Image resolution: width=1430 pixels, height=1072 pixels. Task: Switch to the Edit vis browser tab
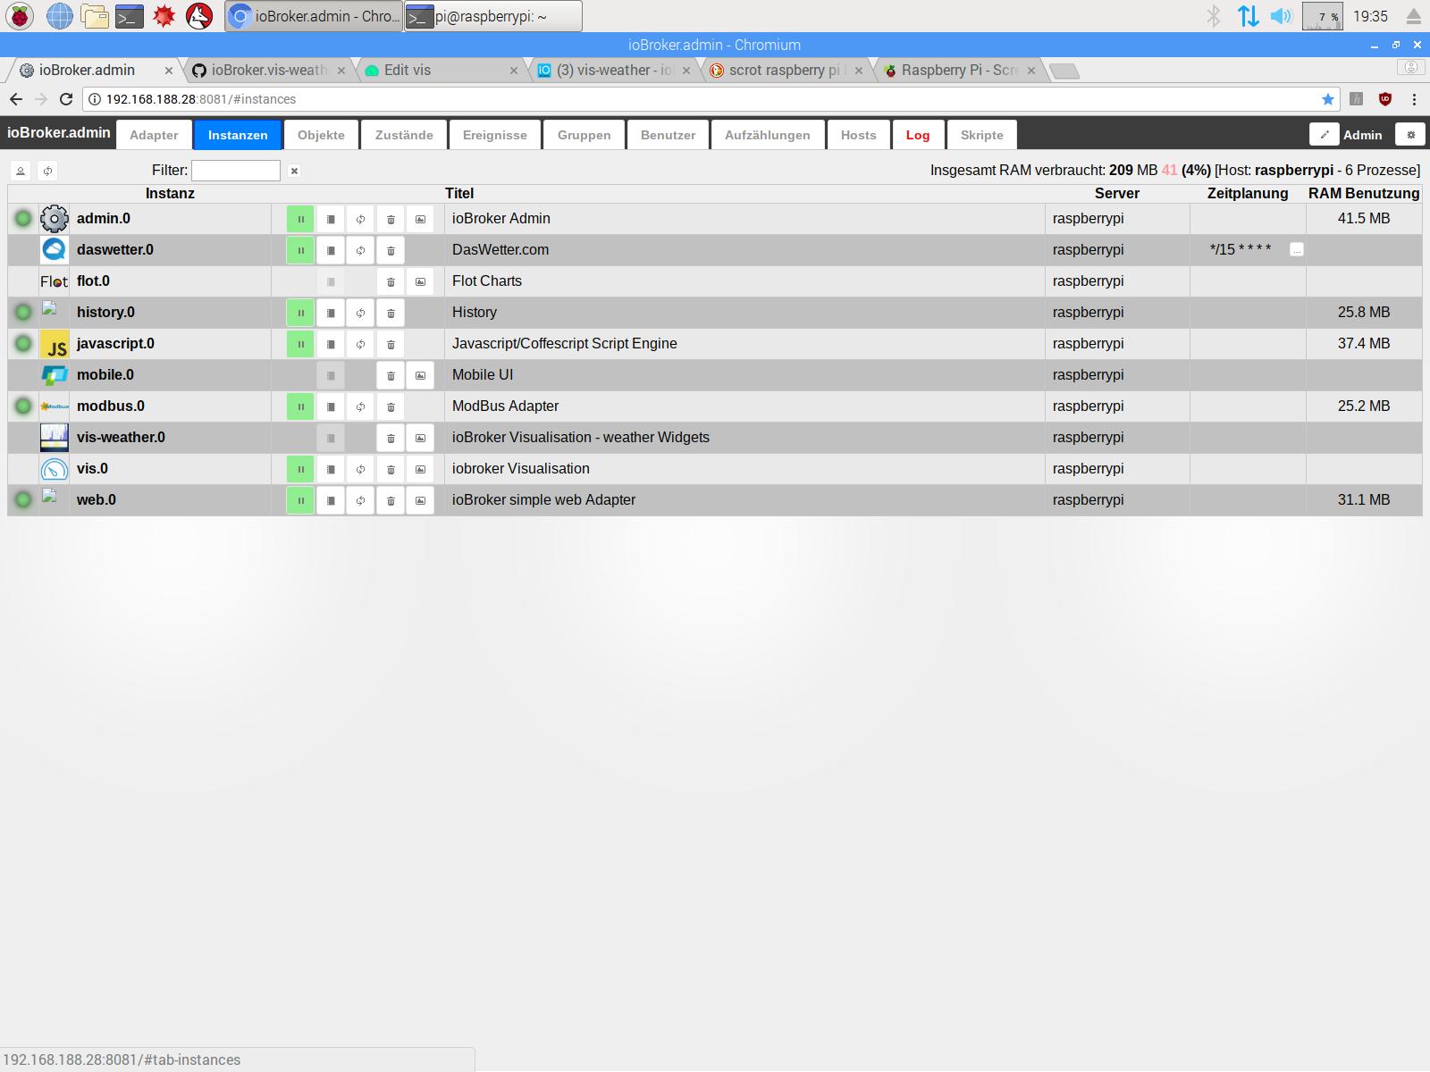click(x=442, y=70)
